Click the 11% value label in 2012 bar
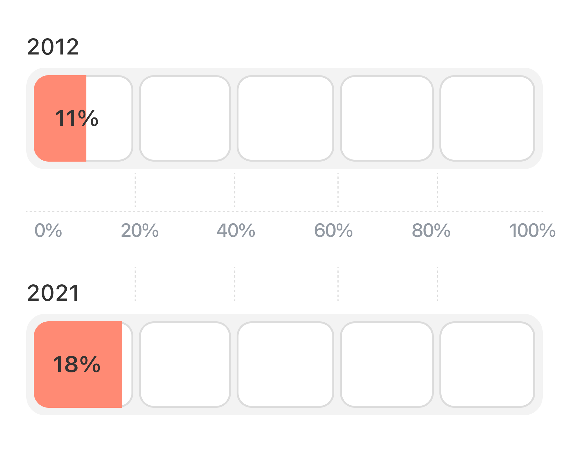Viewport: 569px width, 451px height. point(77,118)
